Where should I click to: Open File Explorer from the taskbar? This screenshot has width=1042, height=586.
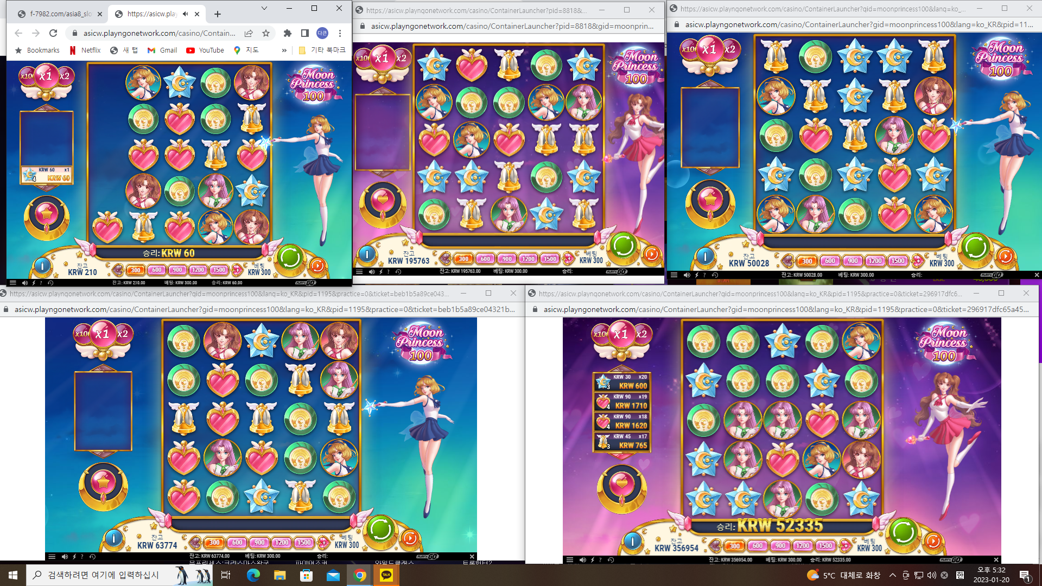point(279,575)
